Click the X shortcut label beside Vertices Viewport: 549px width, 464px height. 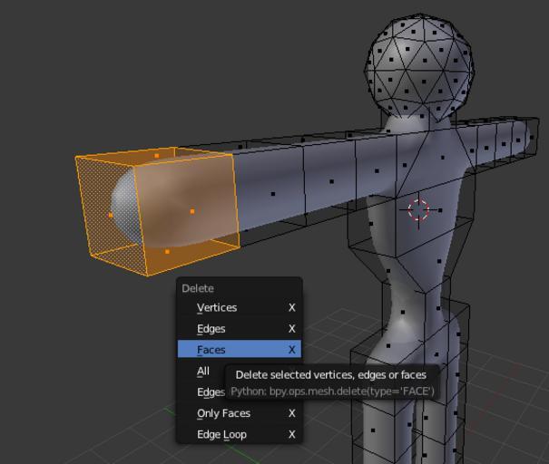(x=292, y=307)
